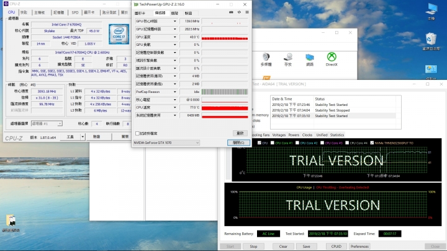The image size is (447, 251).
Task: Open the 進階 advanced tab in GPU-Z
Action: pos(174,13)
